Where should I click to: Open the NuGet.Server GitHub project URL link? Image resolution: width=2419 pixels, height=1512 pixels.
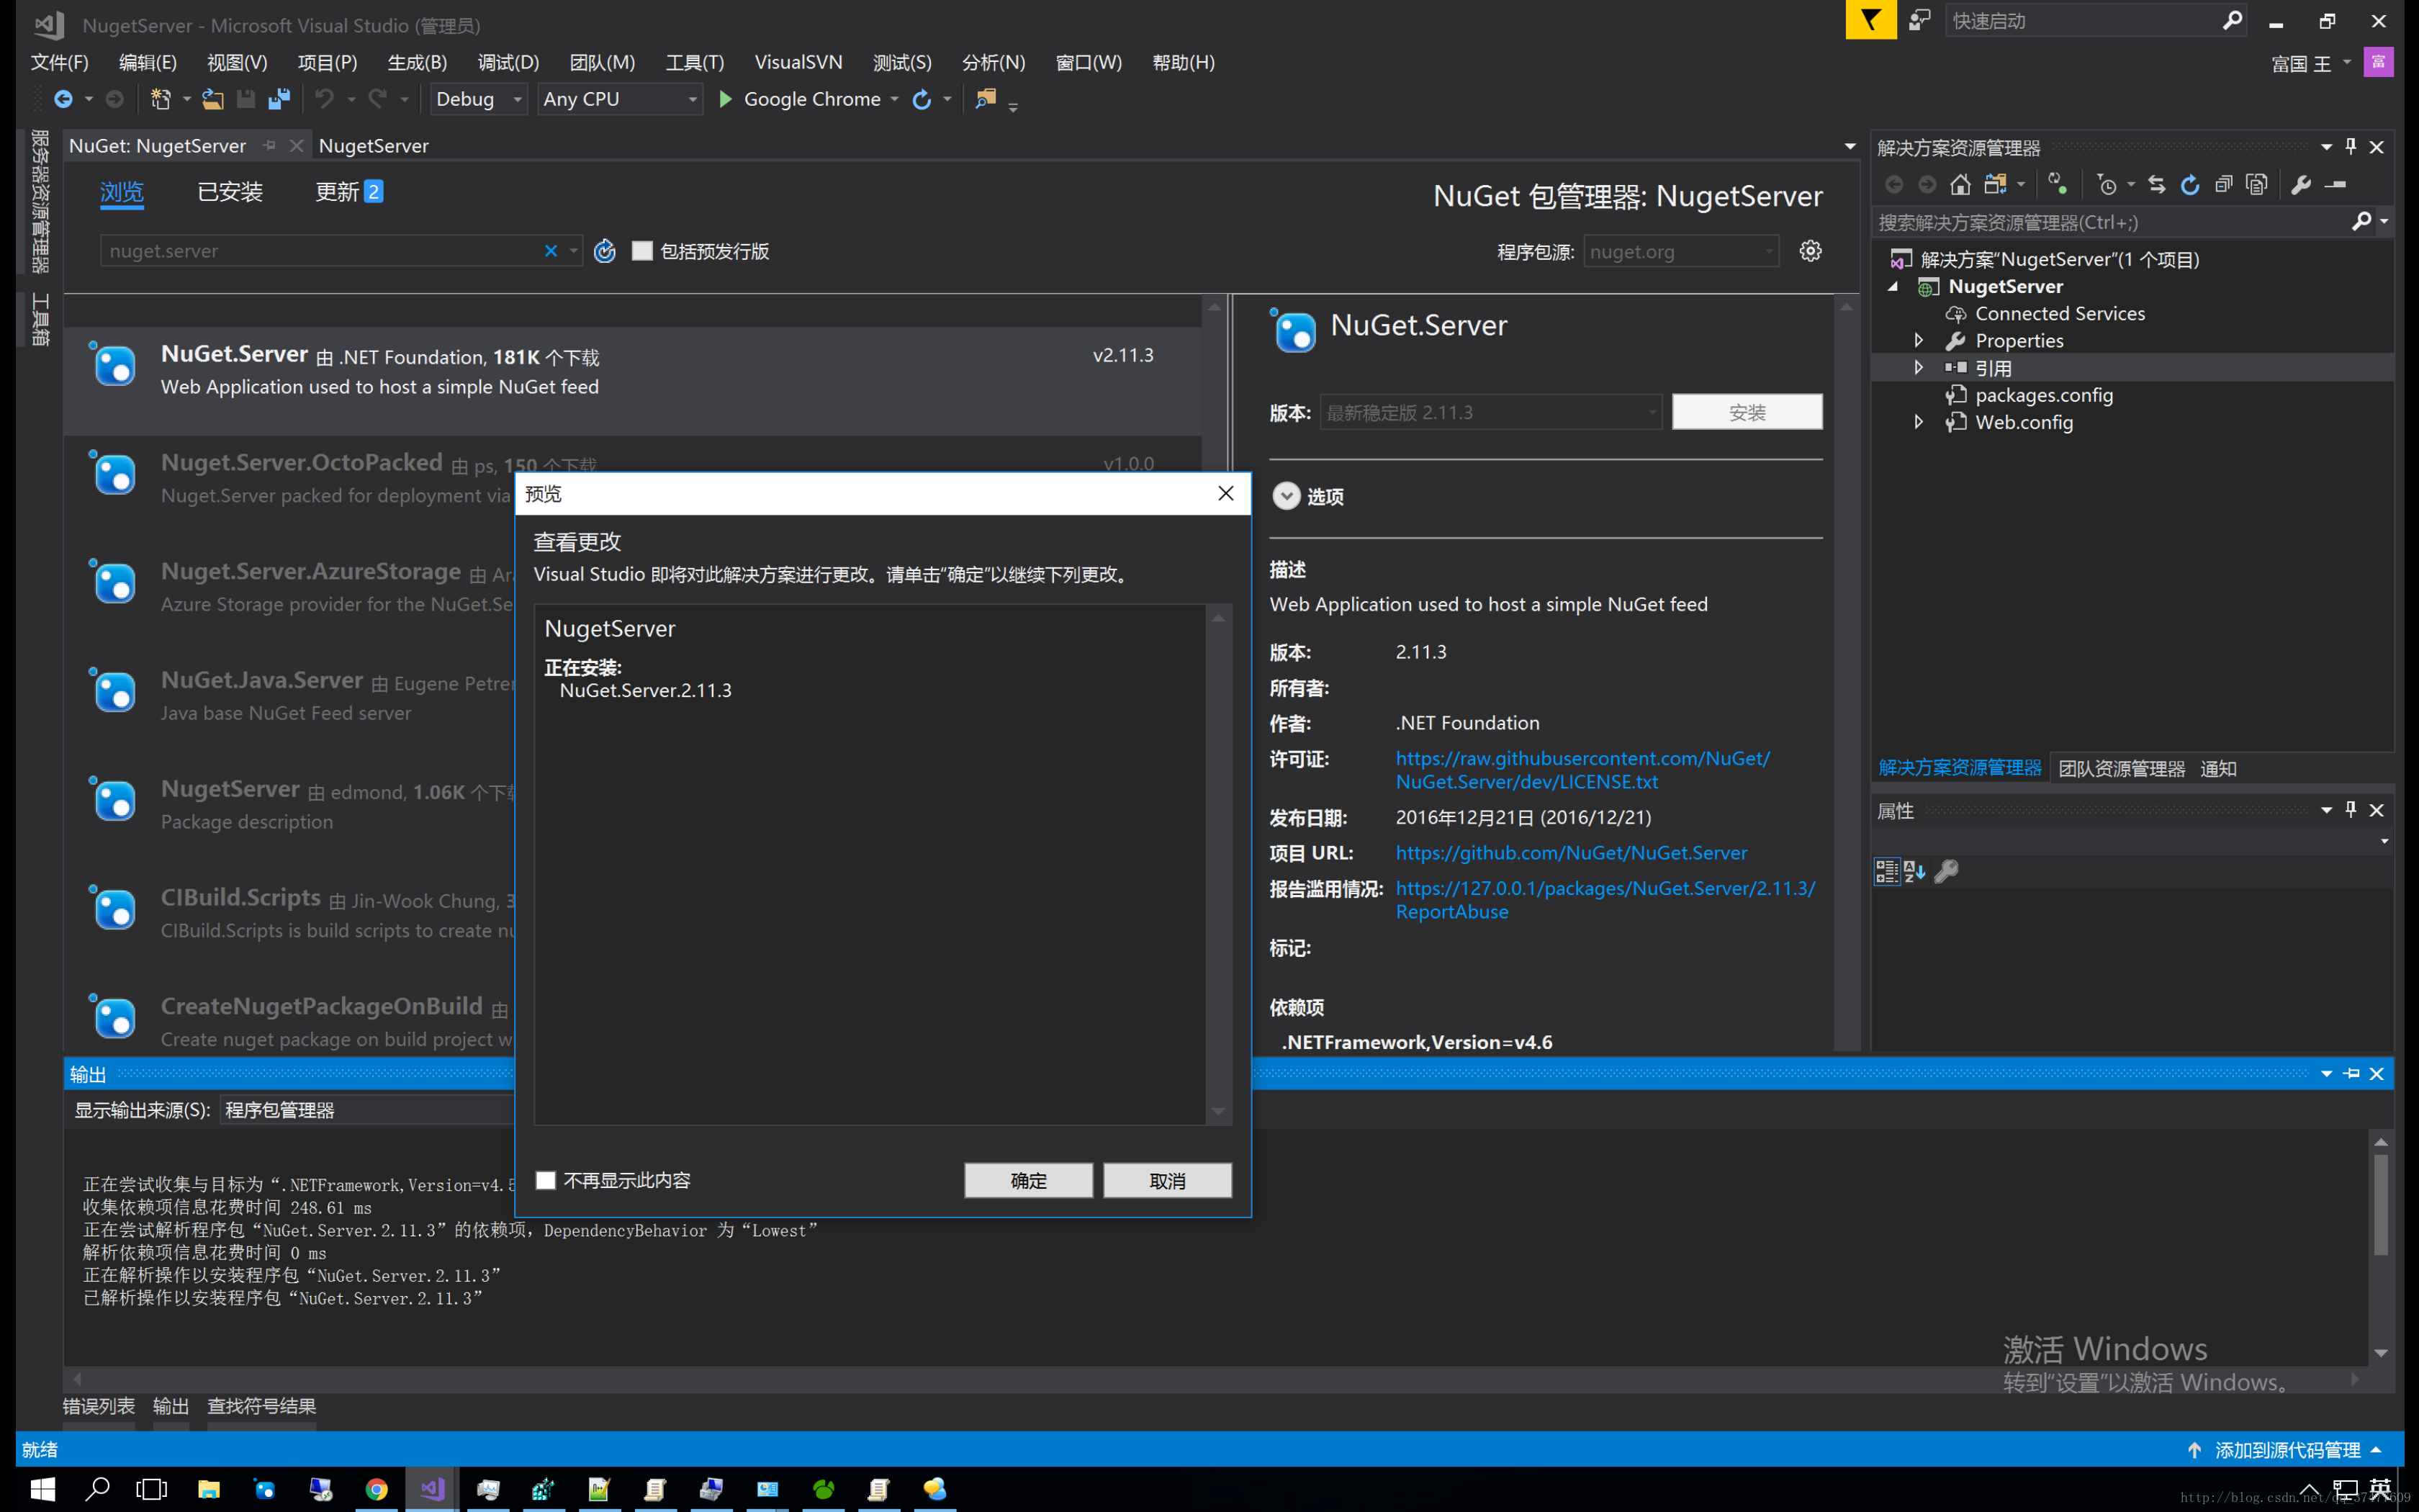[1572, 852]
